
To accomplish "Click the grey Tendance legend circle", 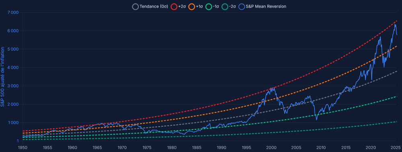I will click(135, 7).
